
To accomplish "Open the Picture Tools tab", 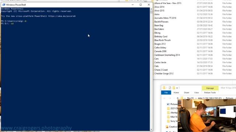I will (x=210, y=93).
